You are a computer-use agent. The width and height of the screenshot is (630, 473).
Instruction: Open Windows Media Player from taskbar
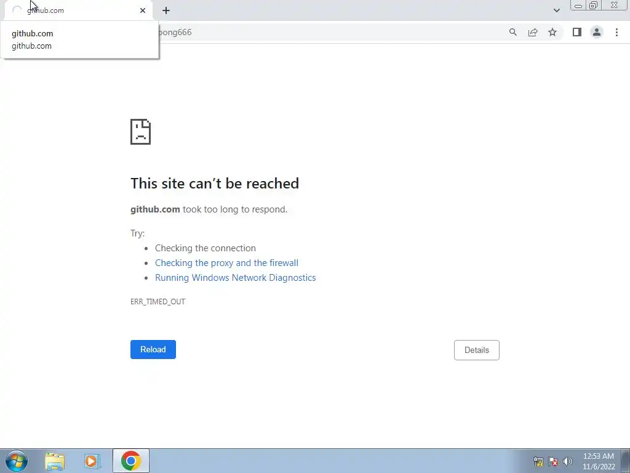[x=92, y=461]
